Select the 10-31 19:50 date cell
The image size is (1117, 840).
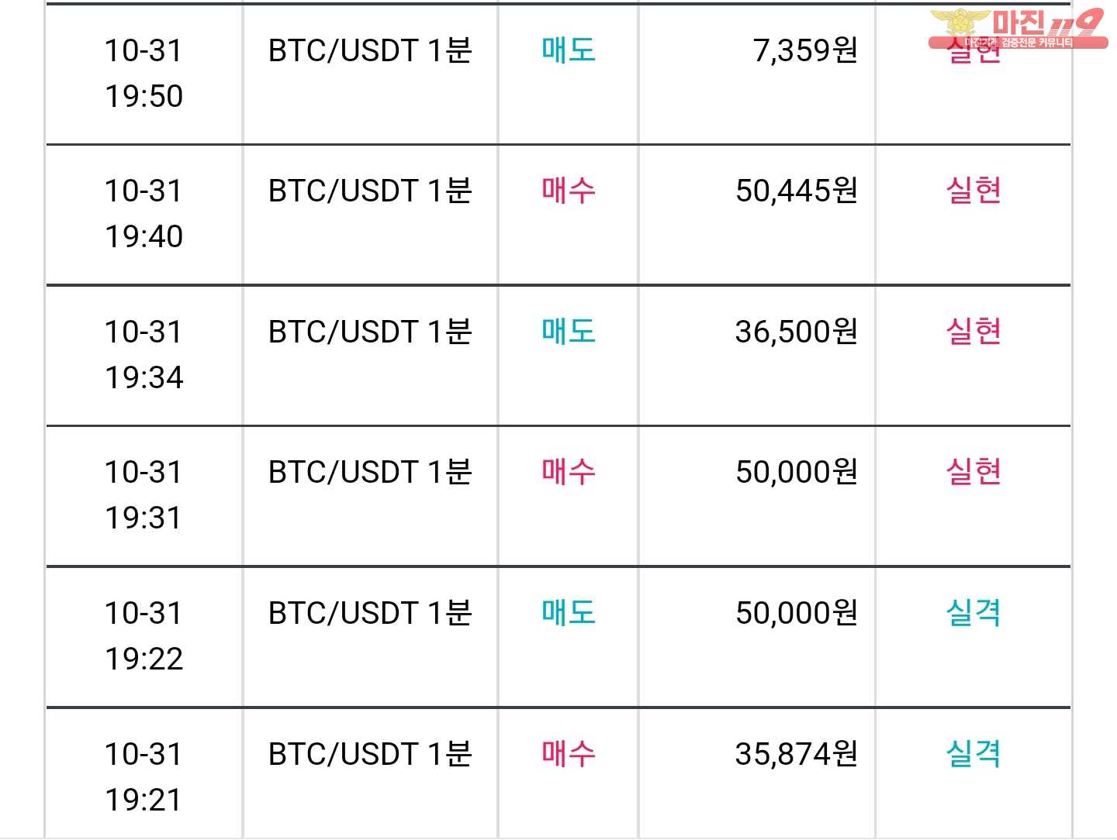click(144, 74)
